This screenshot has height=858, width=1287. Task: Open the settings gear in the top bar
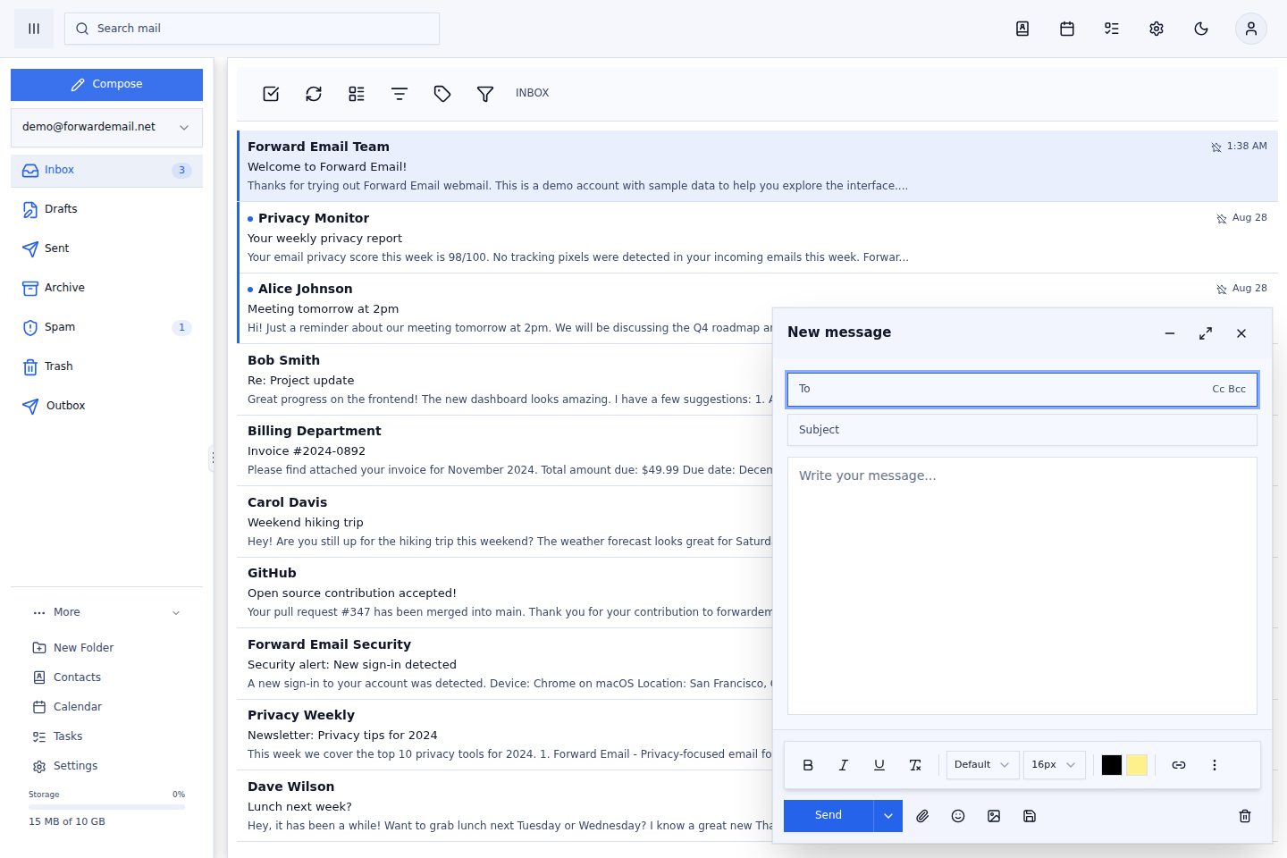pyautogui.click(x=1157, y=29)
